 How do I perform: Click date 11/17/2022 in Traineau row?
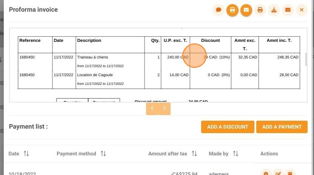coord(63,57)
